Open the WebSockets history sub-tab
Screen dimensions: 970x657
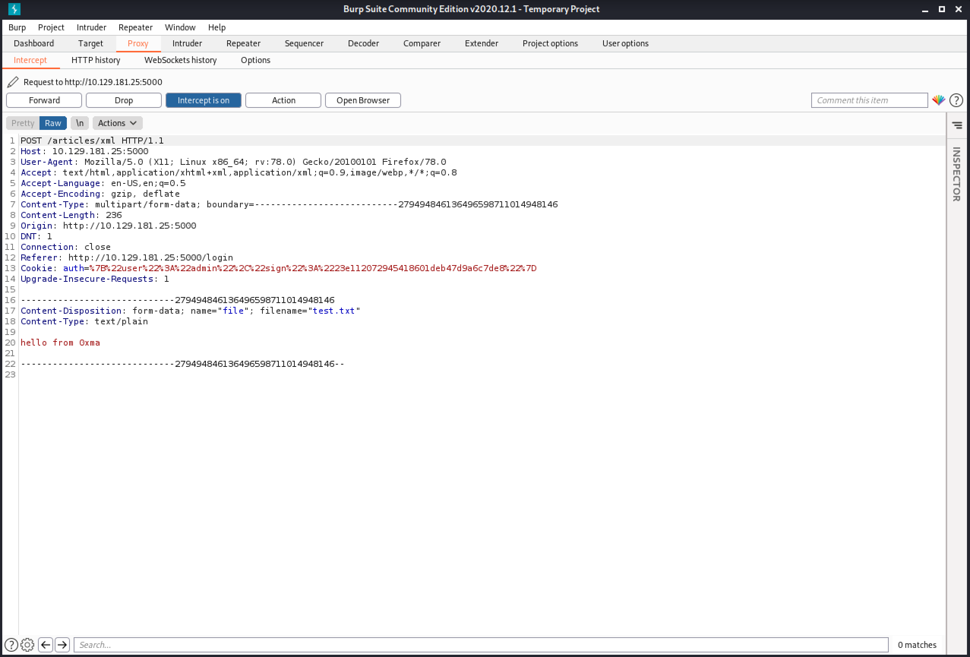(180, 60)
